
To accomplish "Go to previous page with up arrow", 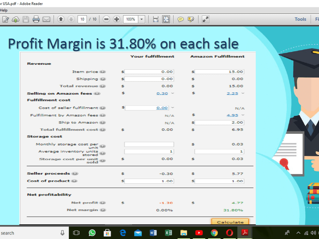I will [61, 19].
